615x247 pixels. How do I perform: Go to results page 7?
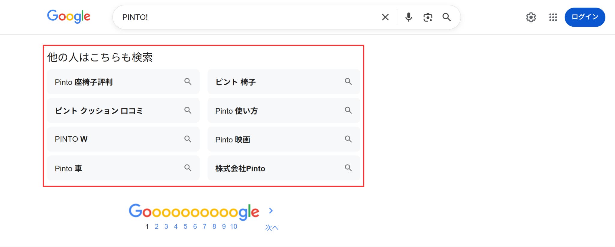[204, 227]
